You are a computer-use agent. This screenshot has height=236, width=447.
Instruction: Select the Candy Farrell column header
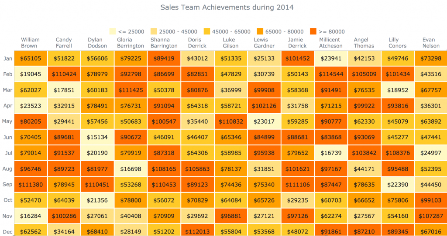click(x=64, y=43)
